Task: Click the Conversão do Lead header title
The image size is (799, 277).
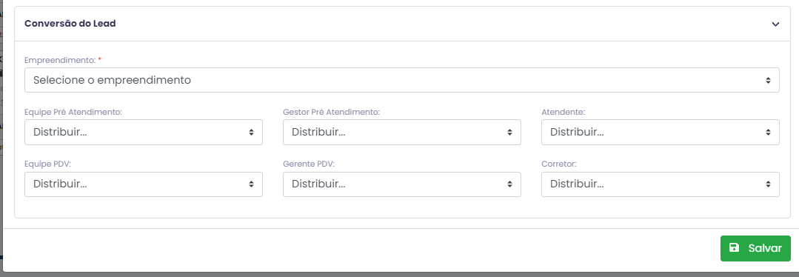Action: click(x=70, y=24)
